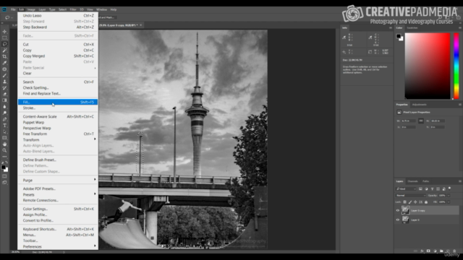Open the Normal blend mode dropdown
The image size is (463, 260).
[x=411, y=196]
